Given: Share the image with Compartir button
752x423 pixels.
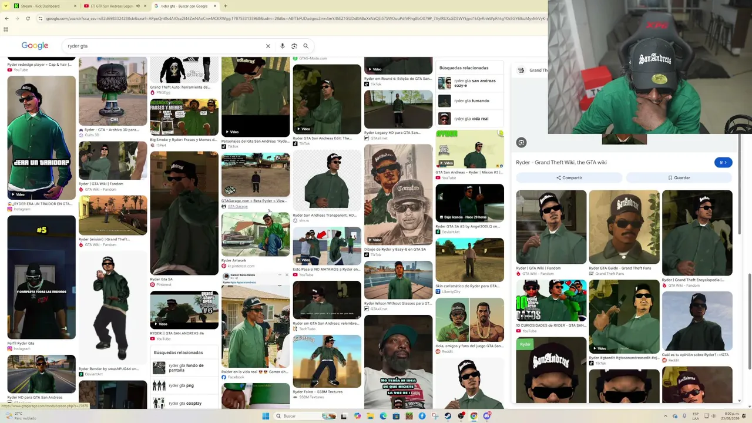Looking at the screenshot, I should coord(569,177).
